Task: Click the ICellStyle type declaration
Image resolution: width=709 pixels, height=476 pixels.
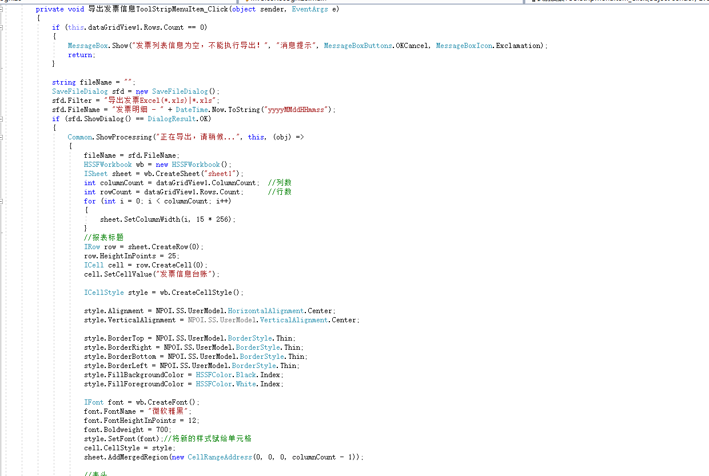Action: point(103,293)
